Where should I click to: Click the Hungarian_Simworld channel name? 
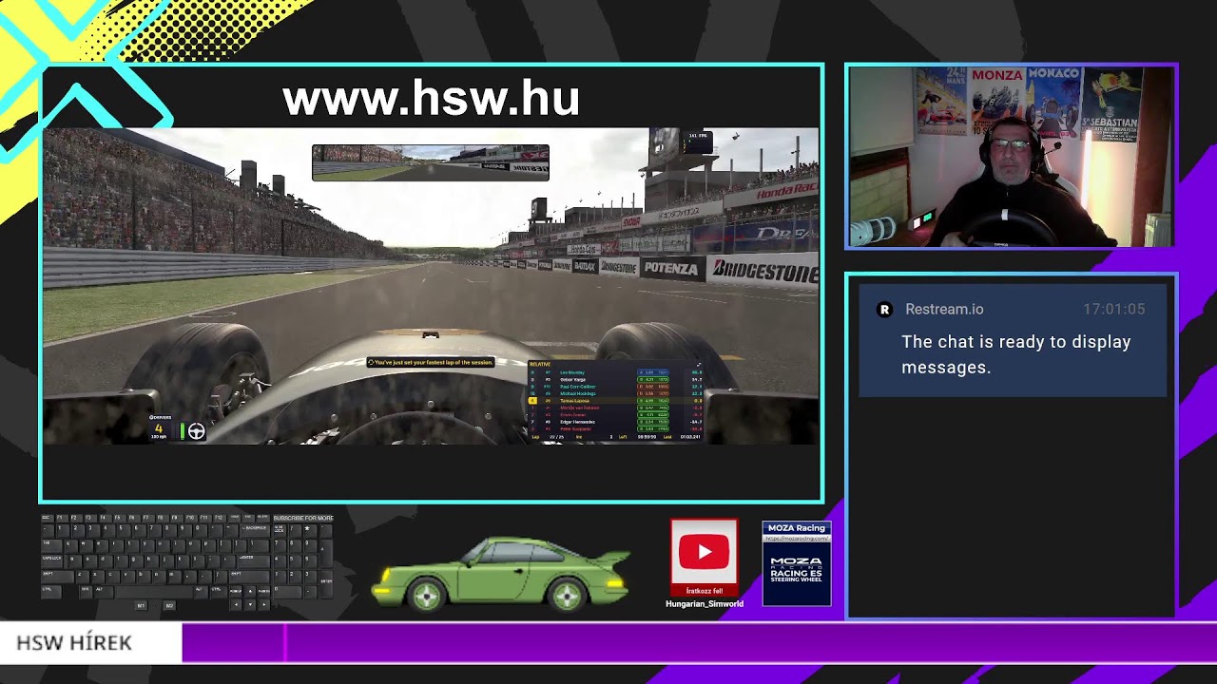click(705, 603)
